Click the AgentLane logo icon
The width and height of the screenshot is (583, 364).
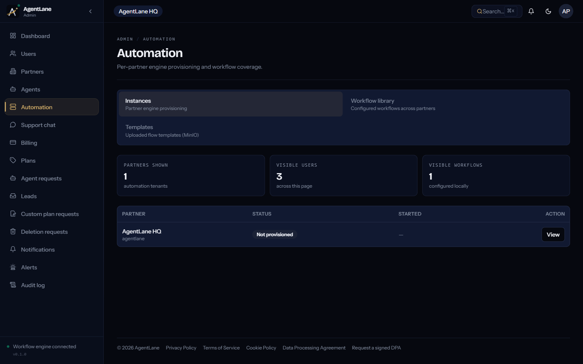pos(13,11)
